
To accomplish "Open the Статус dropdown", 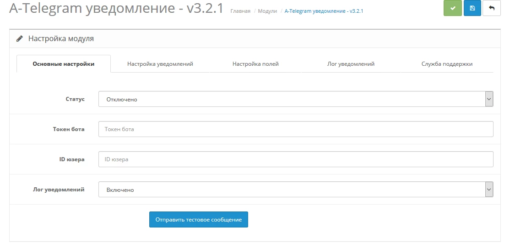I will coord(296,99).
